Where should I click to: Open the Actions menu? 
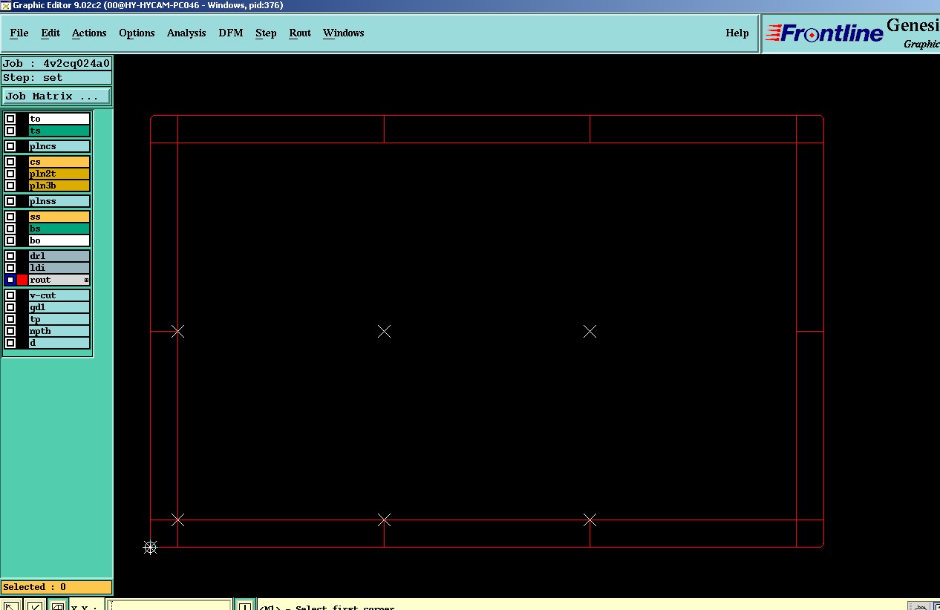coord(89,33)
